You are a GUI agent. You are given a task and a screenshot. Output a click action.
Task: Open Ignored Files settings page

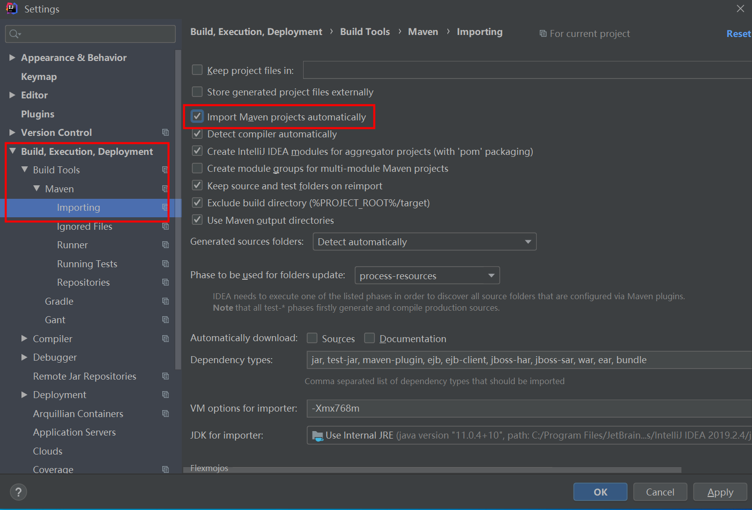point(84,226)
